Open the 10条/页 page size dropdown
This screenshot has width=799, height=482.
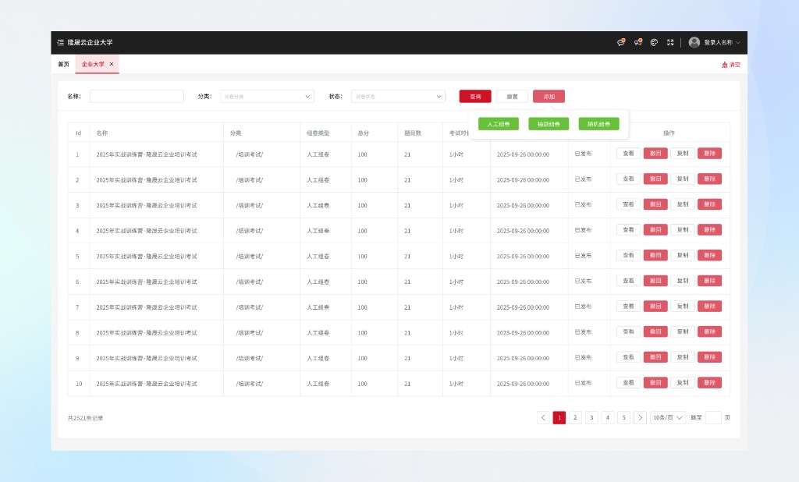(x=668, y=417)
